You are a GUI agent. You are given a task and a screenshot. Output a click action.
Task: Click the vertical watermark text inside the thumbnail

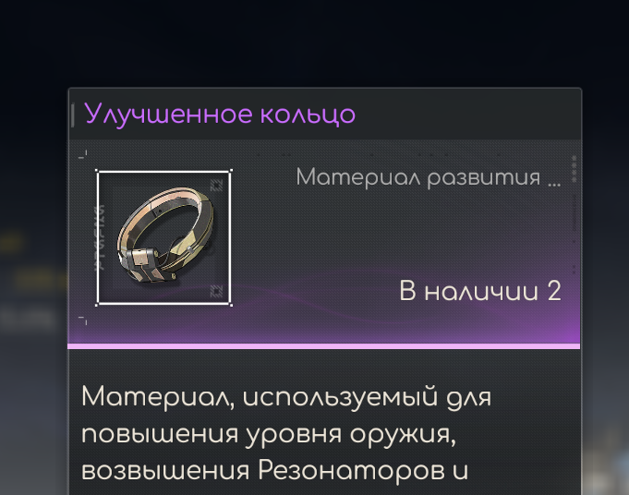pos(101,237)
